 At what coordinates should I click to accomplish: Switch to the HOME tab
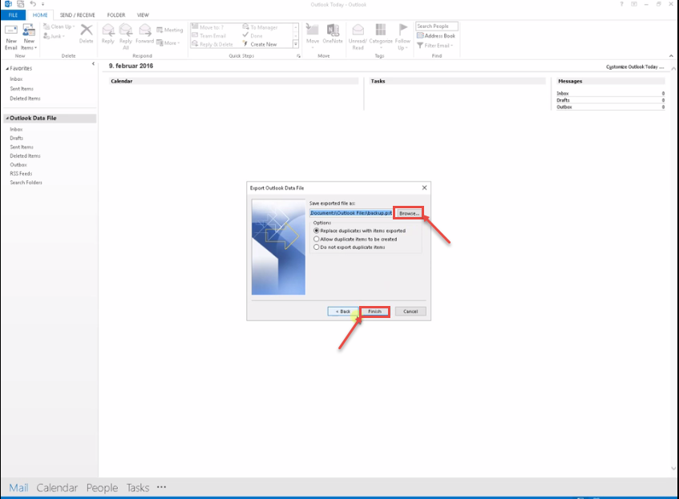[40, 15]
